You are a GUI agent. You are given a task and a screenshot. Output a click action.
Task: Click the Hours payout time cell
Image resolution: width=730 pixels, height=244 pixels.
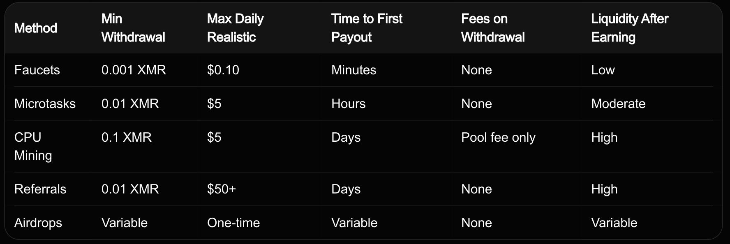click(x=348, y=104)
